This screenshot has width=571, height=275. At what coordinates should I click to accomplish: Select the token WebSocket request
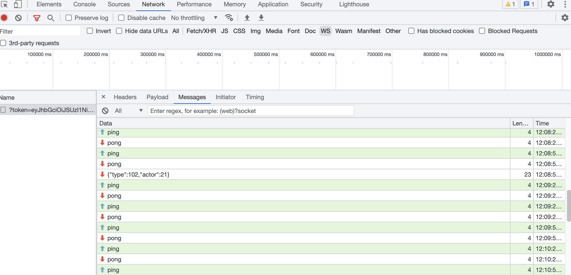pyautogui.click(x=51, y=110)
